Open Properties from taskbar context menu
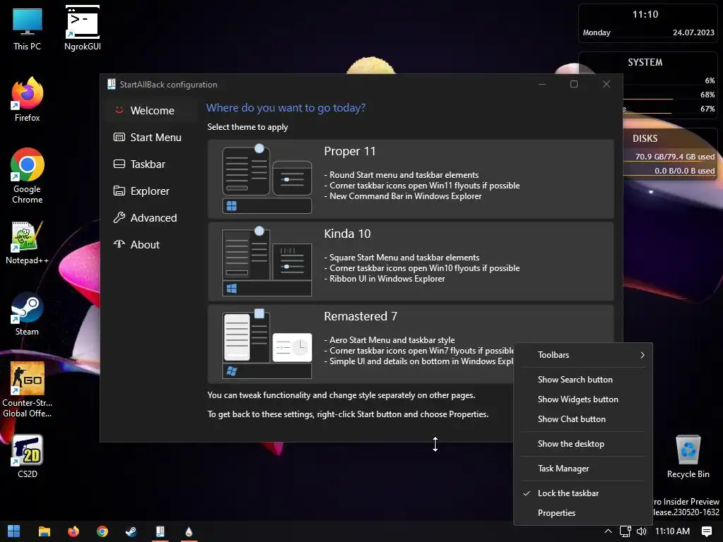 pyautogui.click(x=582, y=513)
